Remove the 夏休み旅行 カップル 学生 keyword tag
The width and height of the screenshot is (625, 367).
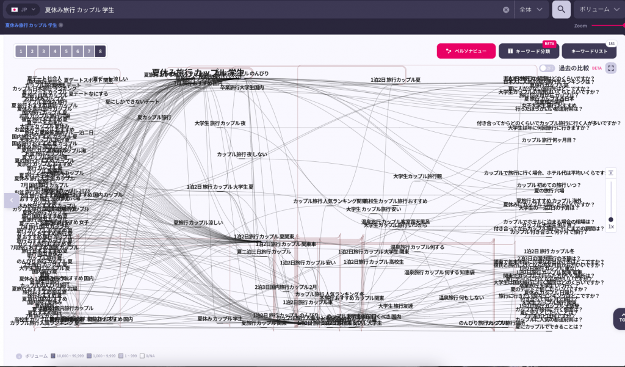click(61, 25)
